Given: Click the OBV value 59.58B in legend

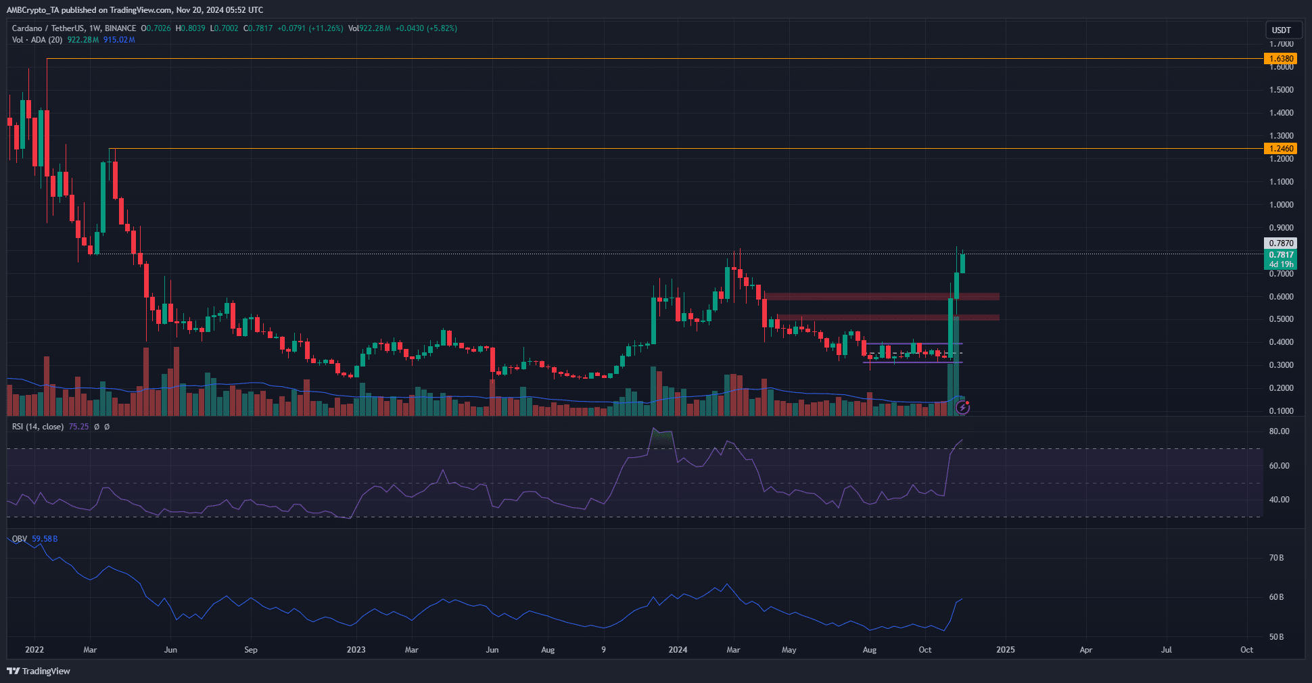Looking at the screenshot, I should pyautogui.click(x=45, y=539).
